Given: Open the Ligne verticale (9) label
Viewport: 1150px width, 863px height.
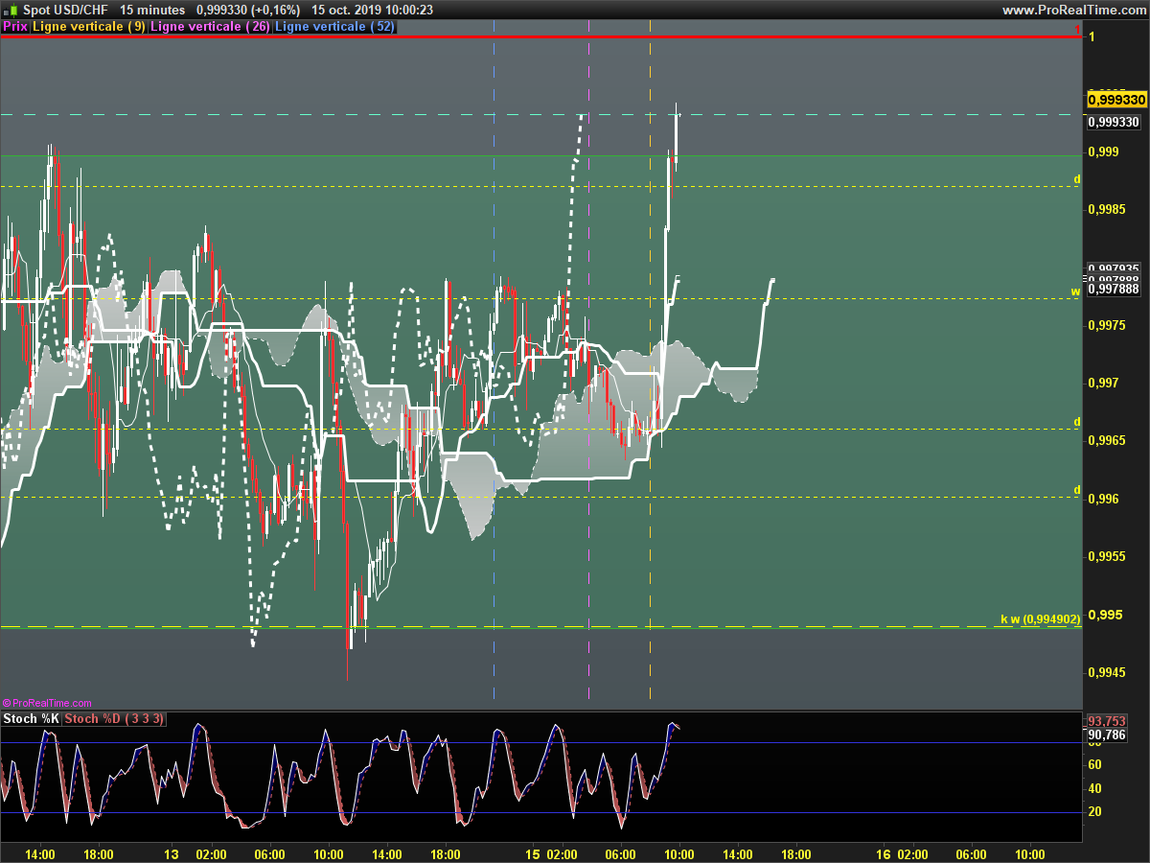Looking at the screenshot, I should tap(89, 27).
